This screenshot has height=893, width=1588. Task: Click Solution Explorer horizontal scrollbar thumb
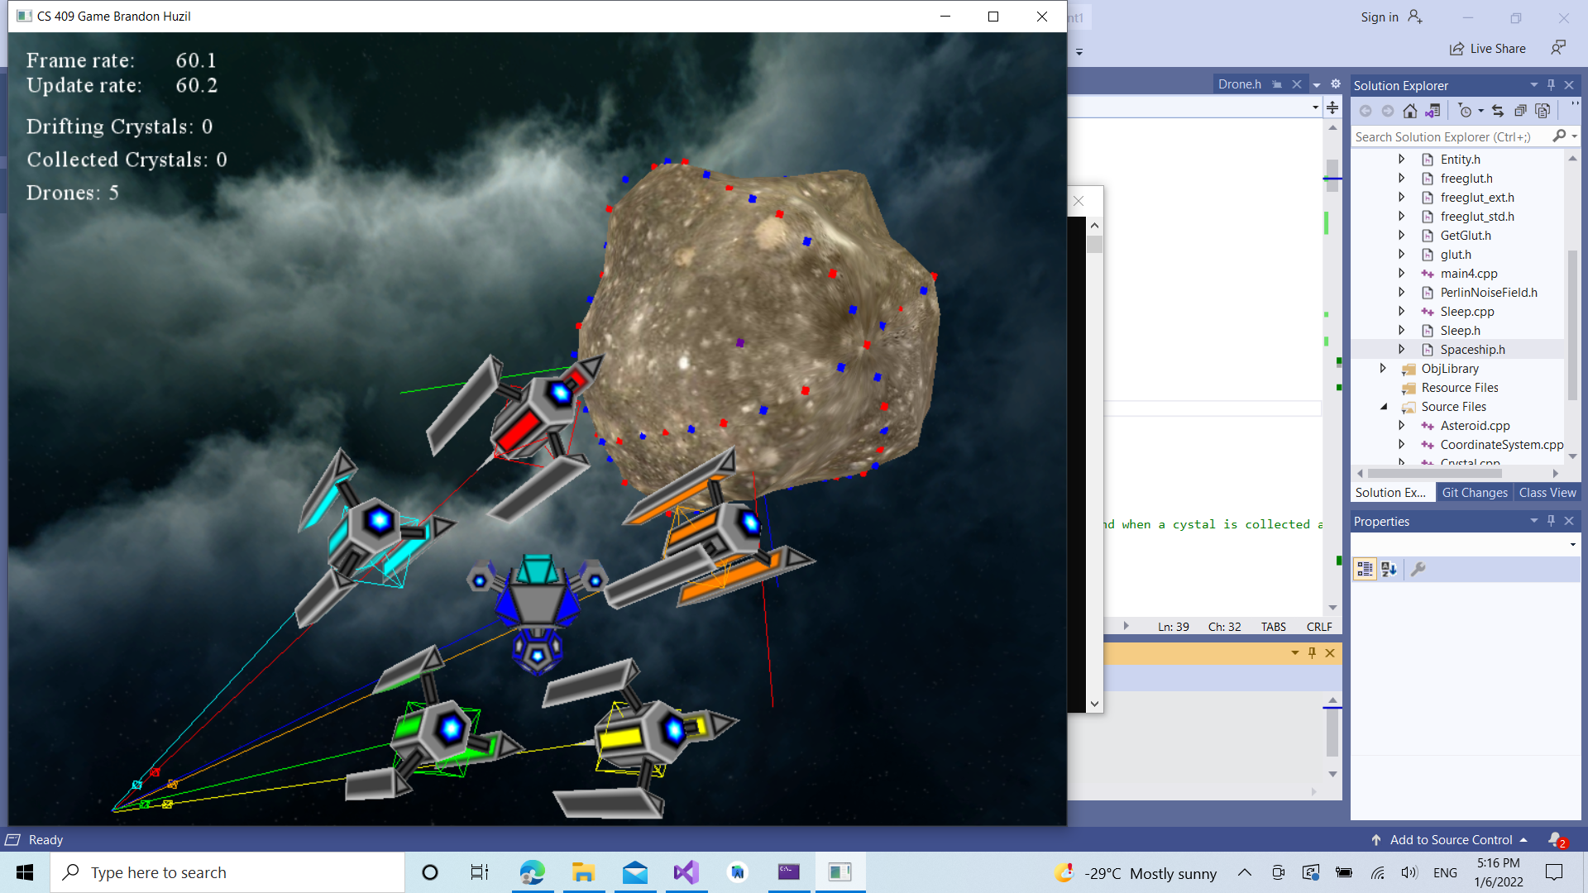[x=1434, y=474]
